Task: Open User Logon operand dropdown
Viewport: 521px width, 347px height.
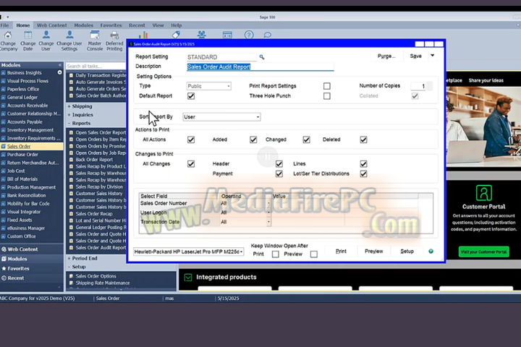Action: (x=268, y=213)
